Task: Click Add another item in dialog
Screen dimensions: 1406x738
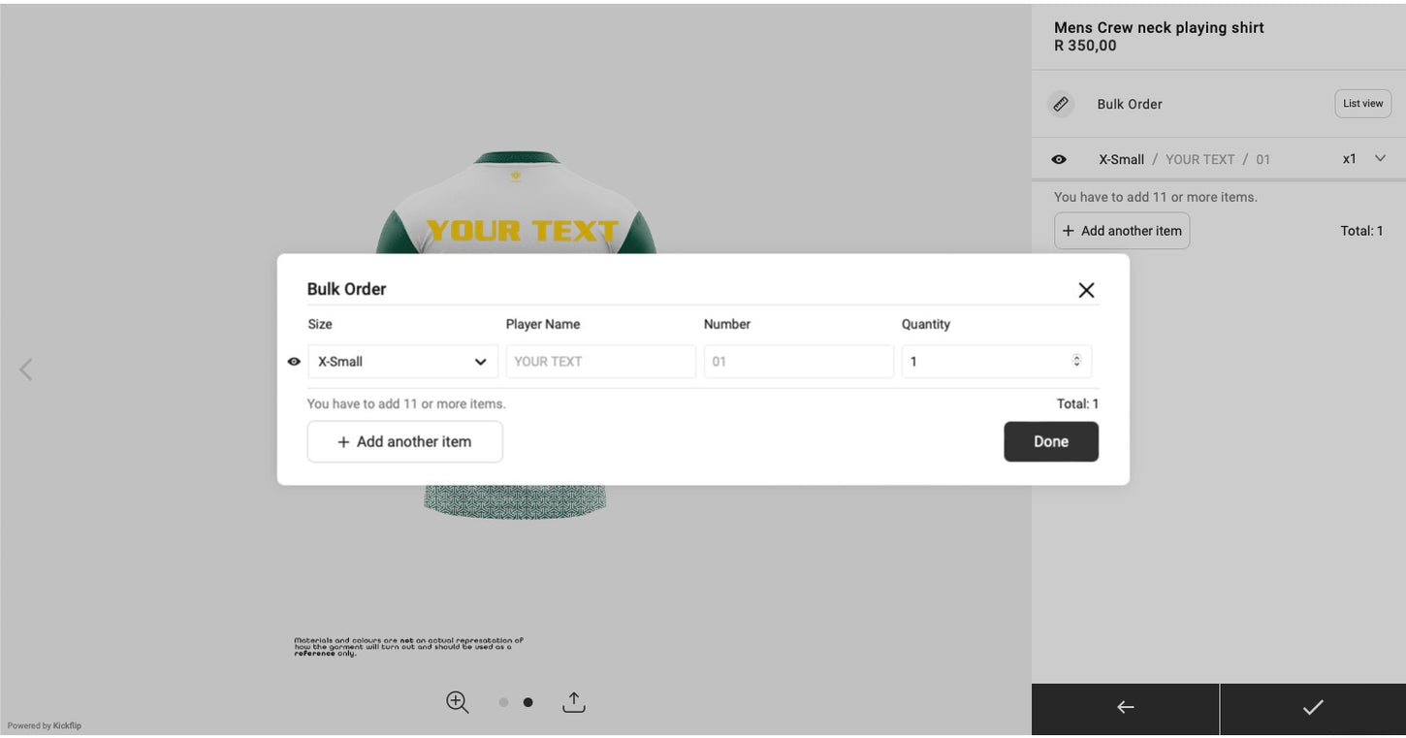Action: tap(404, 441)
